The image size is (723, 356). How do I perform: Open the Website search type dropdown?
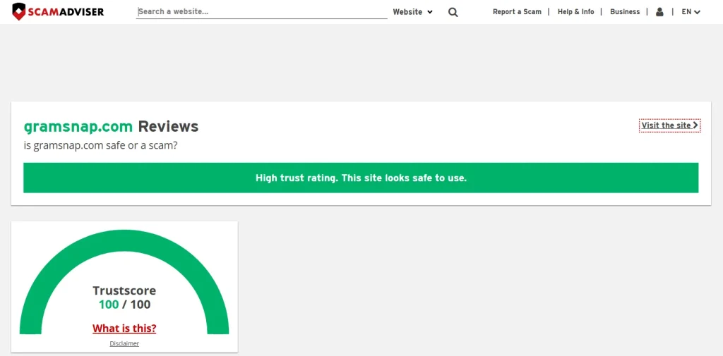point(412,12)
